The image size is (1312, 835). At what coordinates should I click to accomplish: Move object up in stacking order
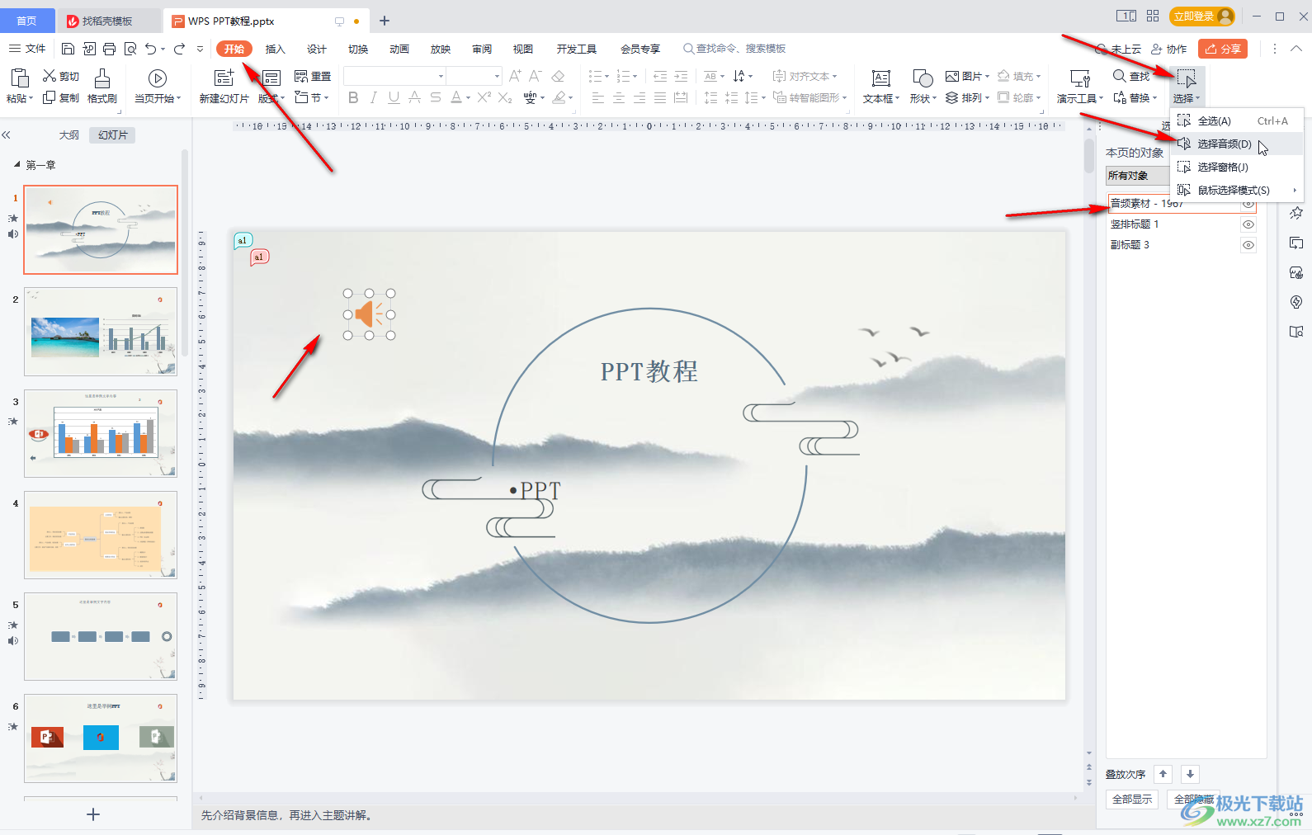[x=1163, y=774]
